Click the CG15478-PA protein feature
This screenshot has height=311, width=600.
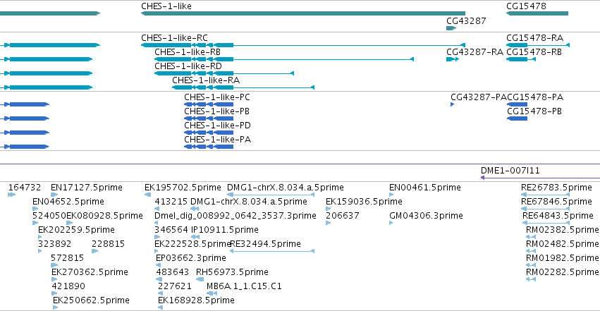pyautogui.click(x=518, y=104)
